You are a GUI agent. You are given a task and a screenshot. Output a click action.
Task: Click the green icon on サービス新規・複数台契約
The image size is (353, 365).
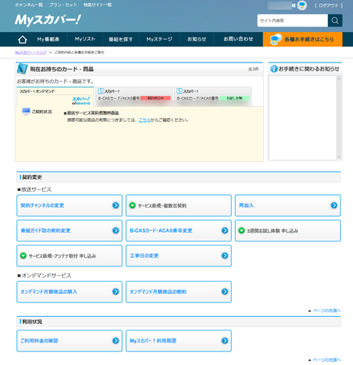(132, 205)
